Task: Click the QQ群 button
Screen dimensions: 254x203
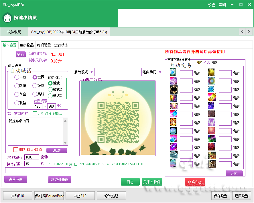Action: point(56,150)
